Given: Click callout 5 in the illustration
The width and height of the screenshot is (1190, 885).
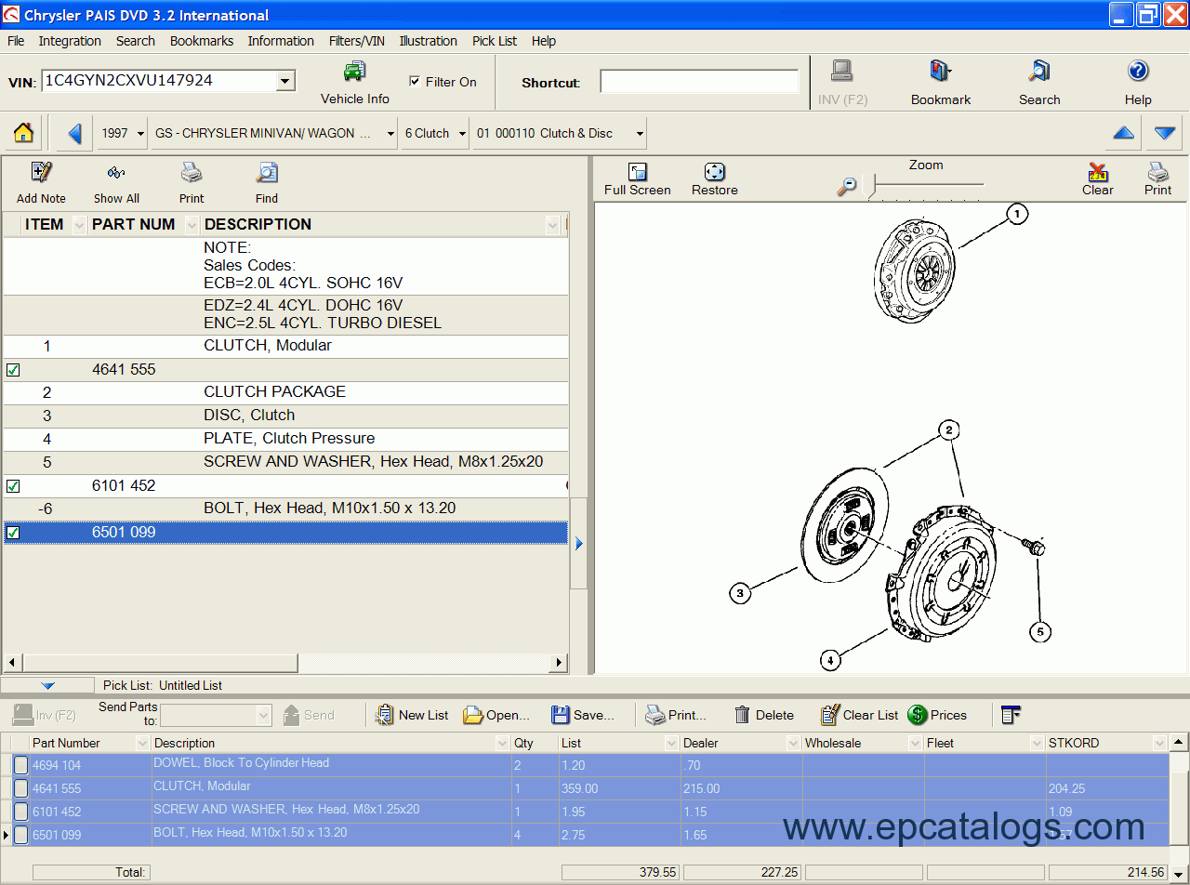Looking at the screenshot, I should pyautogui.click(x=1040, y=632).
